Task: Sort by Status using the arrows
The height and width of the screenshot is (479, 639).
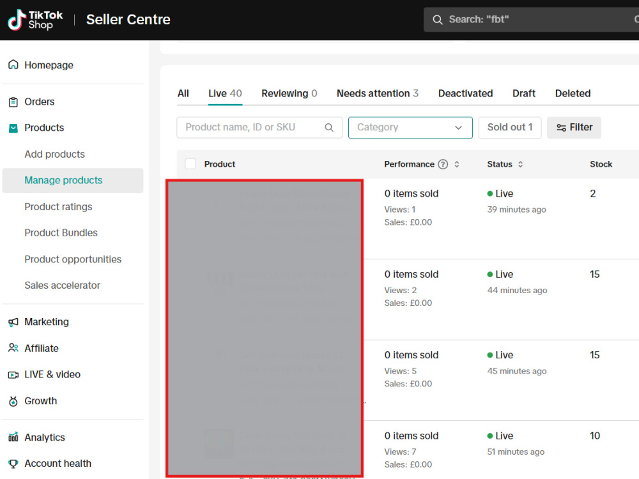Action: pyautogui.click(x=520, y=164)
